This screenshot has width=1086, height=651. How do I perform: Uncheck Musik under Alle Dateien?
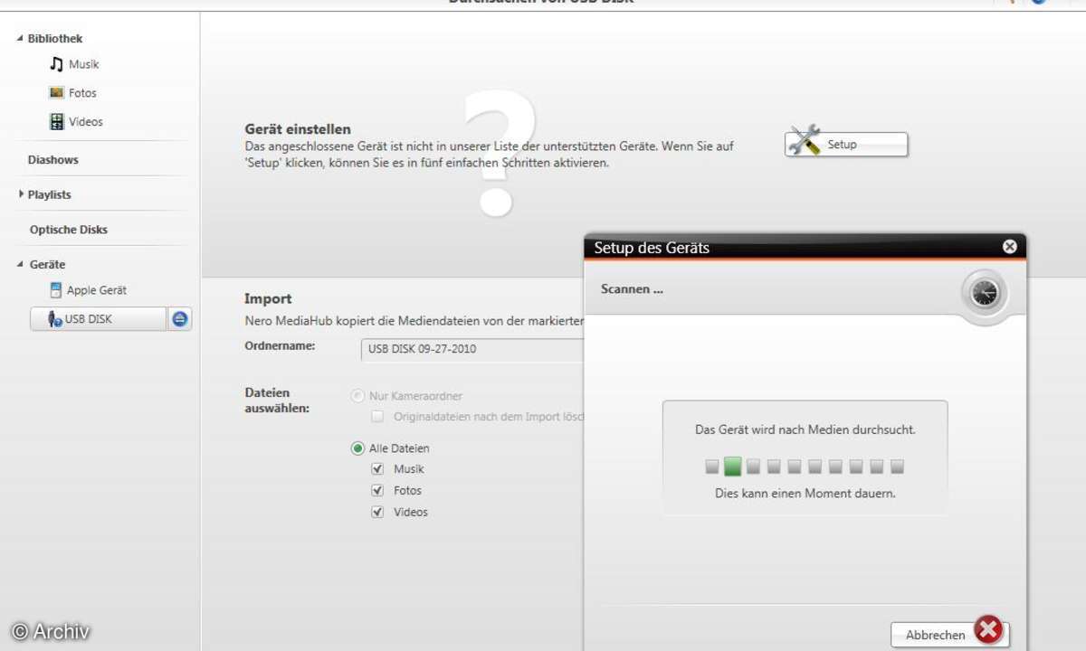click(x=377, y=469)
